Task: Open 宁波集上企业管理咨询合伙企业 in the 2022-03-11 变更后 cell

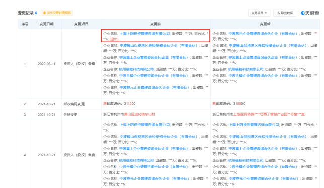Action: tap(263, 57)
